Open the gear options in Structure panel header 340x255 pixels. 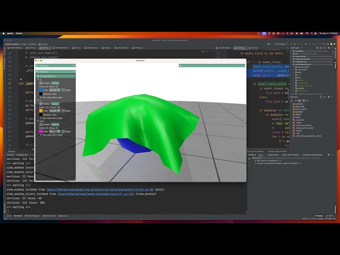click(329, 97)
